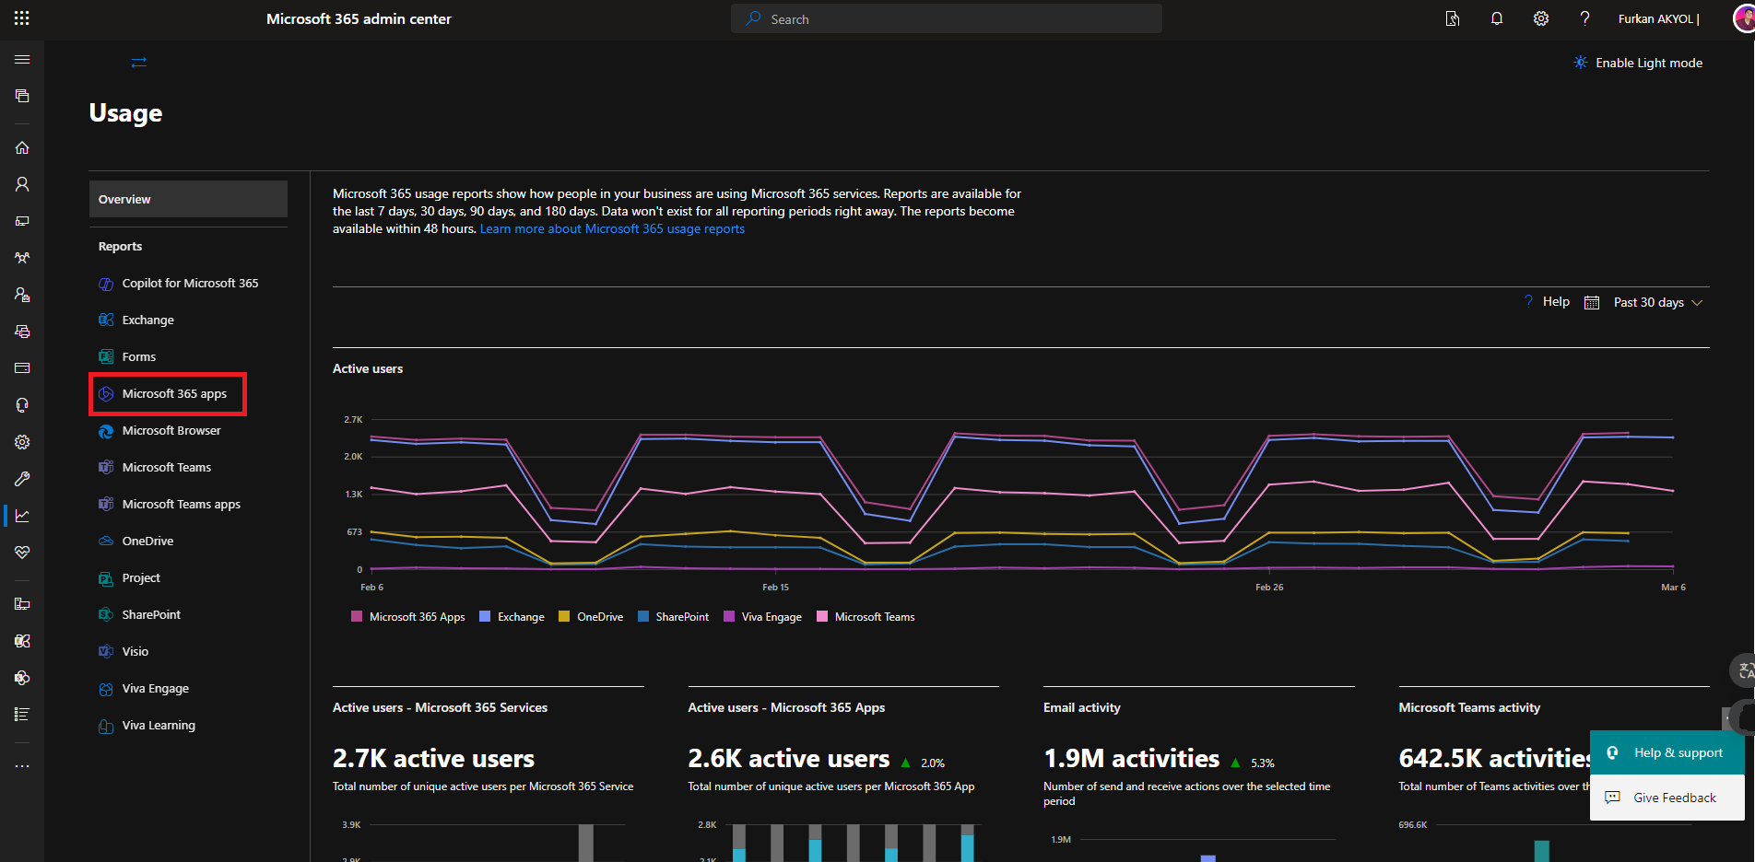
Task: Click the notifications bell icon
Action: click(x=1497, y=18)
